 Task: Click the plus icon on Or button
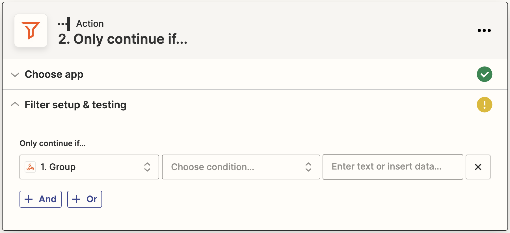click(x=76, y=199)
